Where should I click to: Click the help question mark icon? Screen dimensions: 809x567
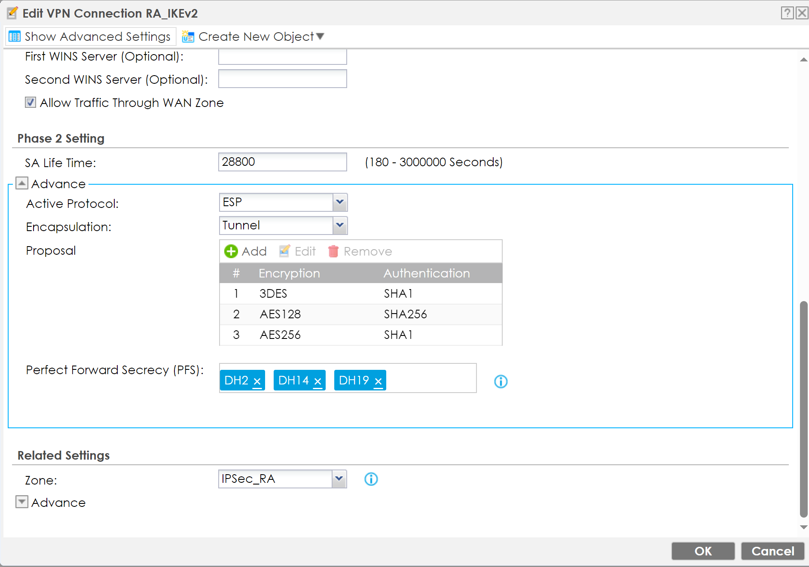[x=787, y=13]
